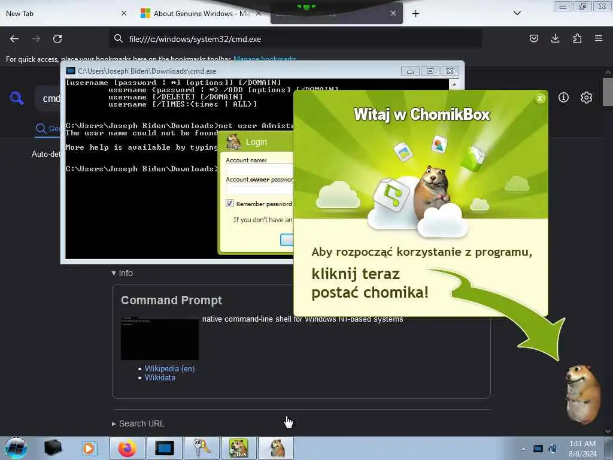Click the white image file icon in popup
Screen dimensions: 613x460
[x=403, y=151]
